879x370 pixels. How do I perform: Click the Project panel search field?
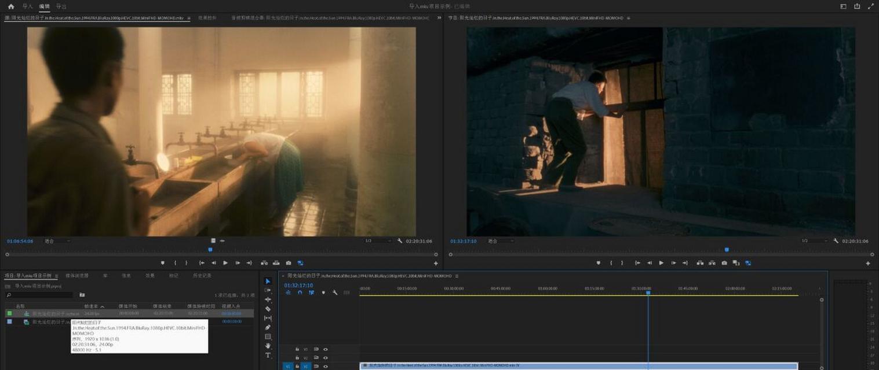point(39,295)
